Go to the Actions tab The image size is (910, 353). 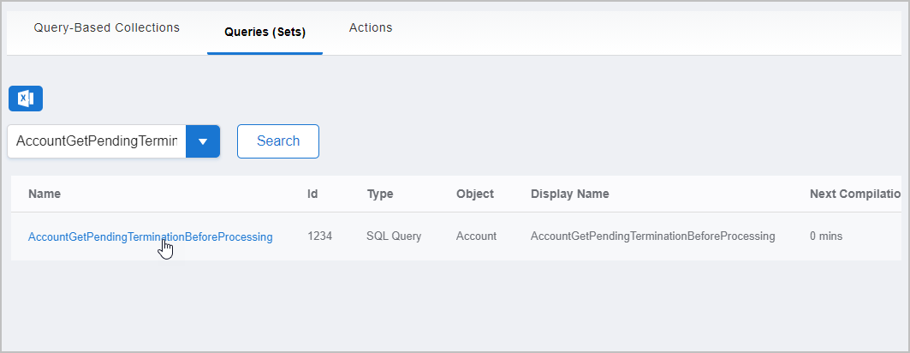[x=371, y=27]
